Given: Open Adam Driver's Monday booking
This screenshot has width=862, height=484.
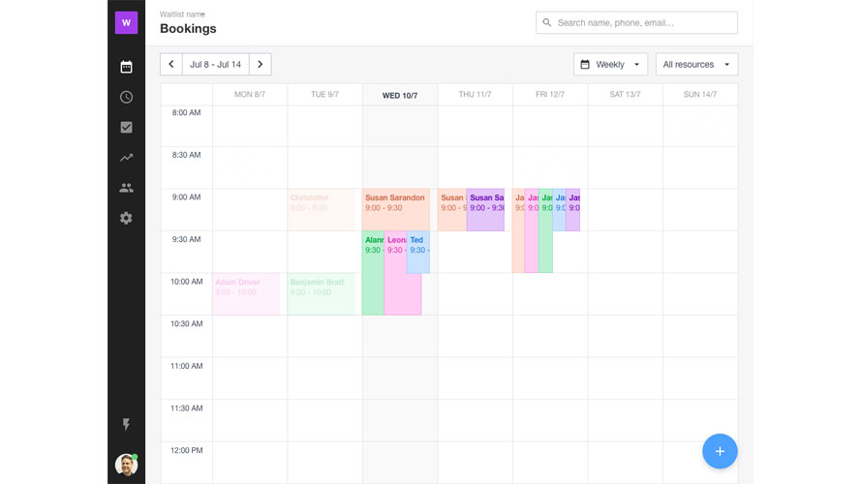Looking at the screenshot, I should (x=246, y=293).
